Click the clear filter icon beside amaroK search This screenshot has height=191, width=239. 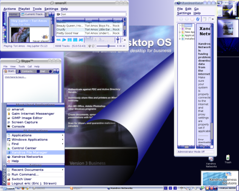(58, 14)
